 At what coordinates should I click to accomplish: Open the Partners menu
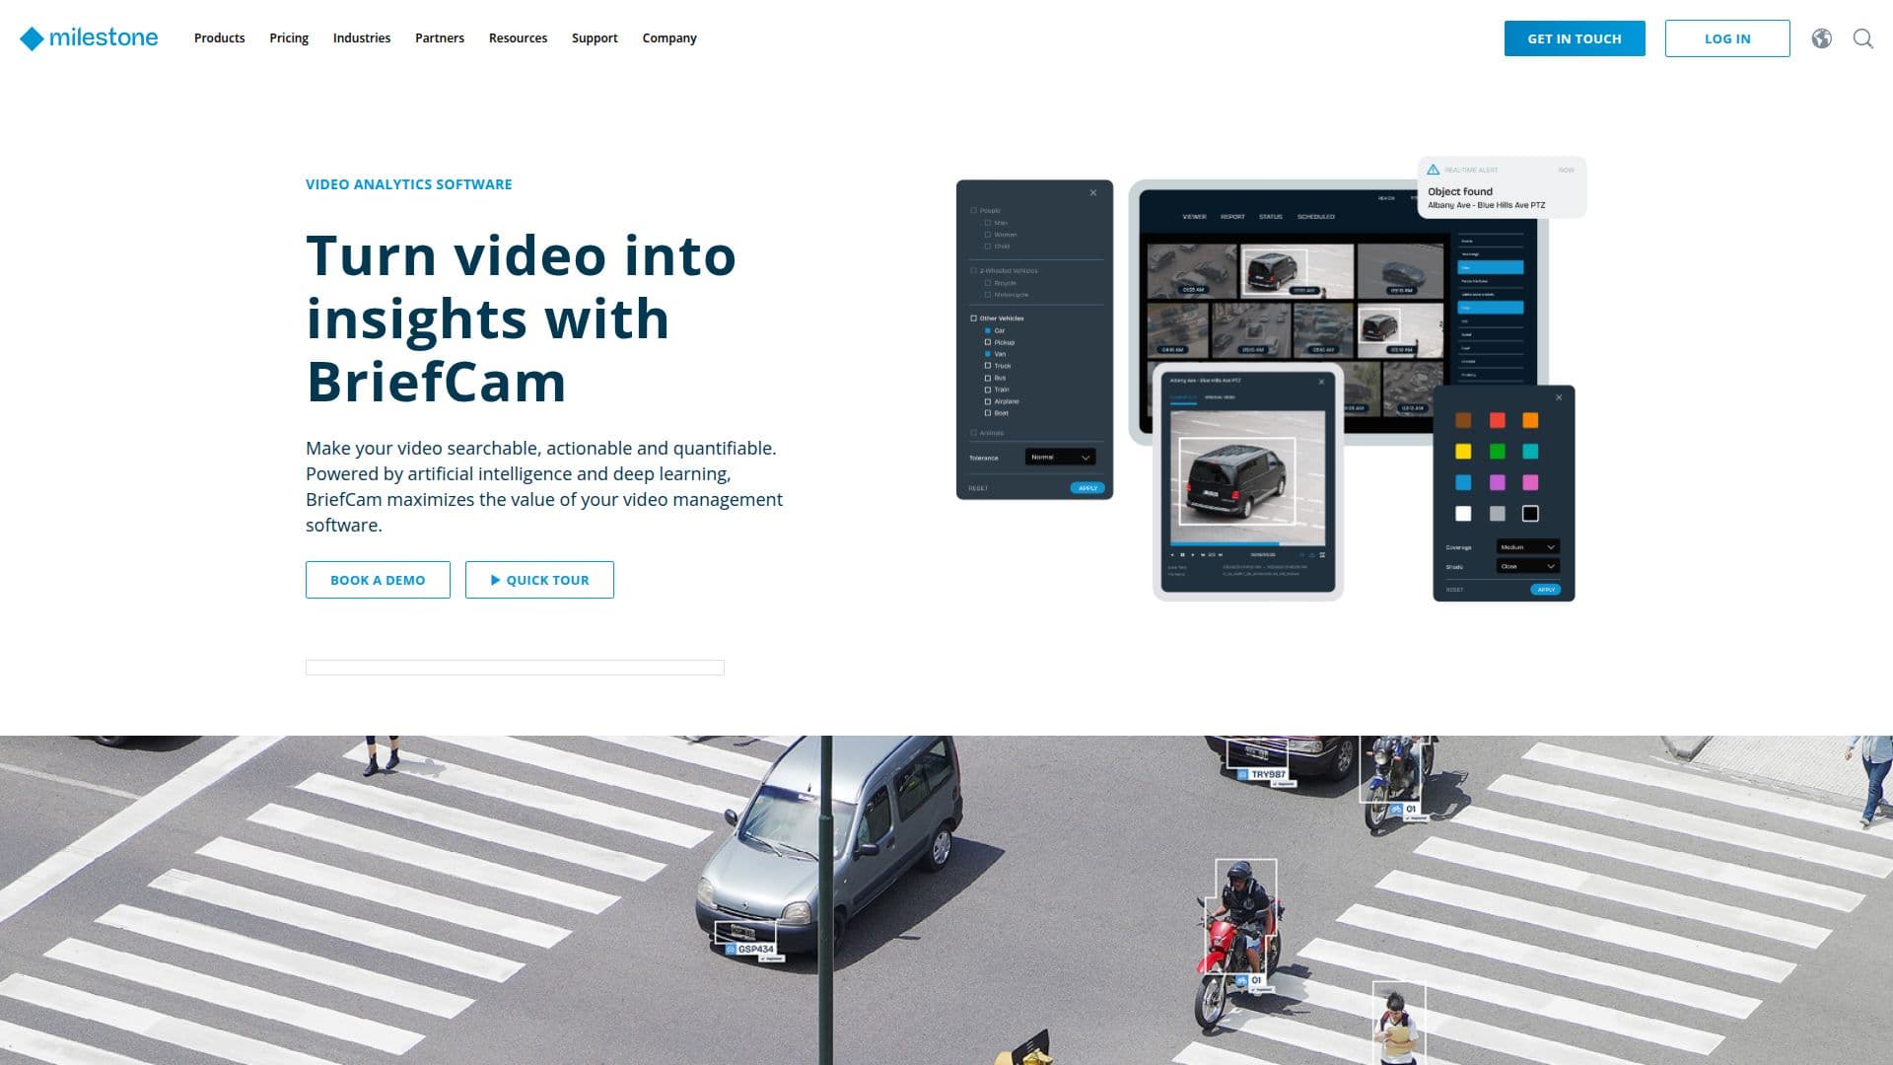pos(440,38)
